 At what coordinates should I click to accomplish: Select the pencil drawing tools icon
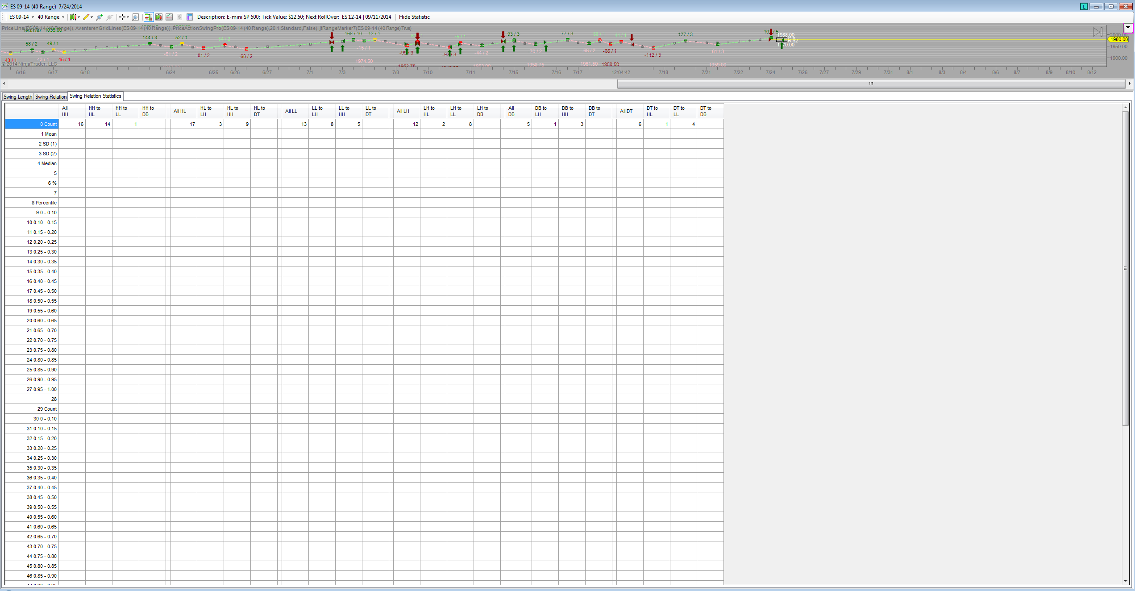coord(86,17)
